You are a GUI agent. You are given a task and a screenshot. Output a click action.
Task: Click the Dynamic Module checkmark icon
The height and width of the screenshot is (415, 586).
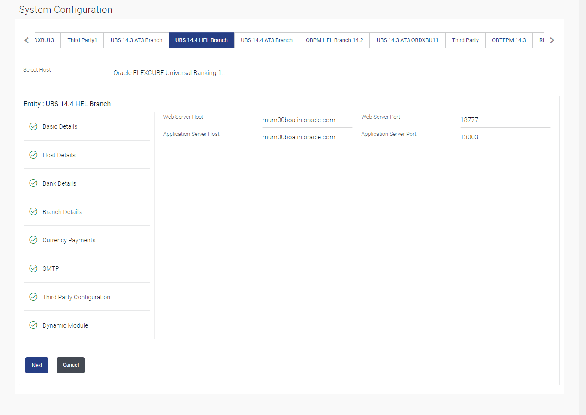pos(33,325)
